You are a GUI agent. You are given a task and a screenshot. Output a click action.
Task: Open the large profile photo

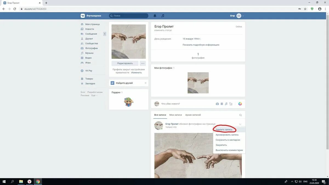pyautogui.click(x=129, y=42)
